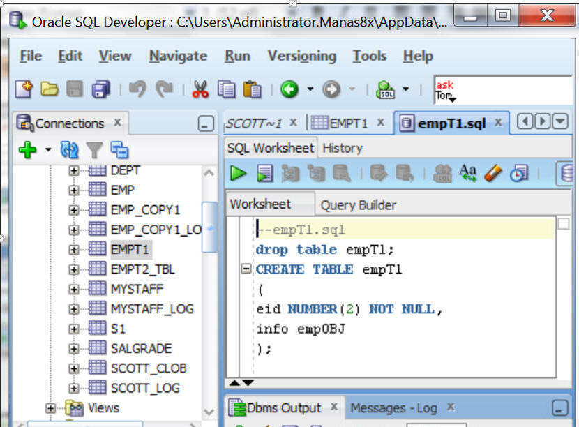Image resolution: width=579 pixels, height=427 pixels.
Task: Clear the worksheet with the eraser icon
Action: click(493, 173)
